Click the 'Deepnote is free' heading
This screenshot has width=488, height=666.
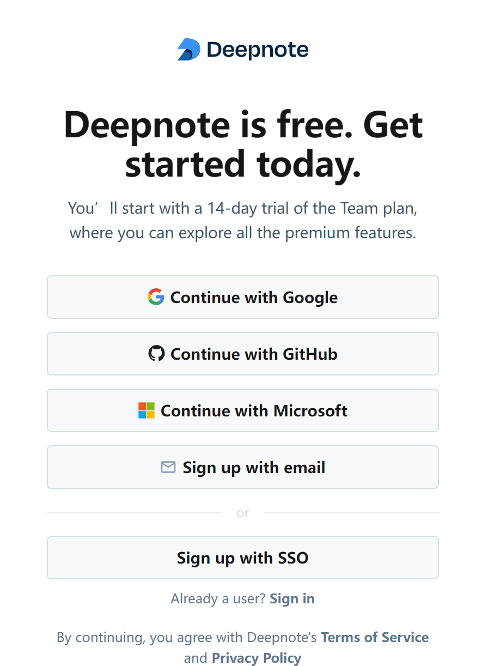[x=243, y=144]
